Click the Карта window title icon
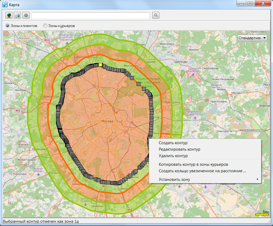 tap(5, 5)
